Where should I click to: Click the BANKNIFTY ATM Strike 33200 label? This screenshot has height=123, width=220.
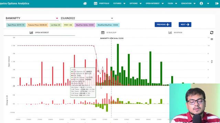point(112,38)
